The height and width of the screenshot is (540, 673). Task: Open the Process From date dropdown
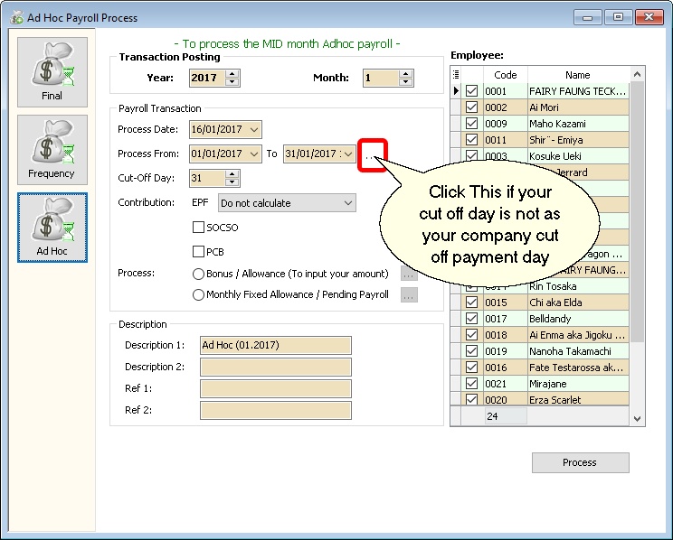tap(252, 154)
